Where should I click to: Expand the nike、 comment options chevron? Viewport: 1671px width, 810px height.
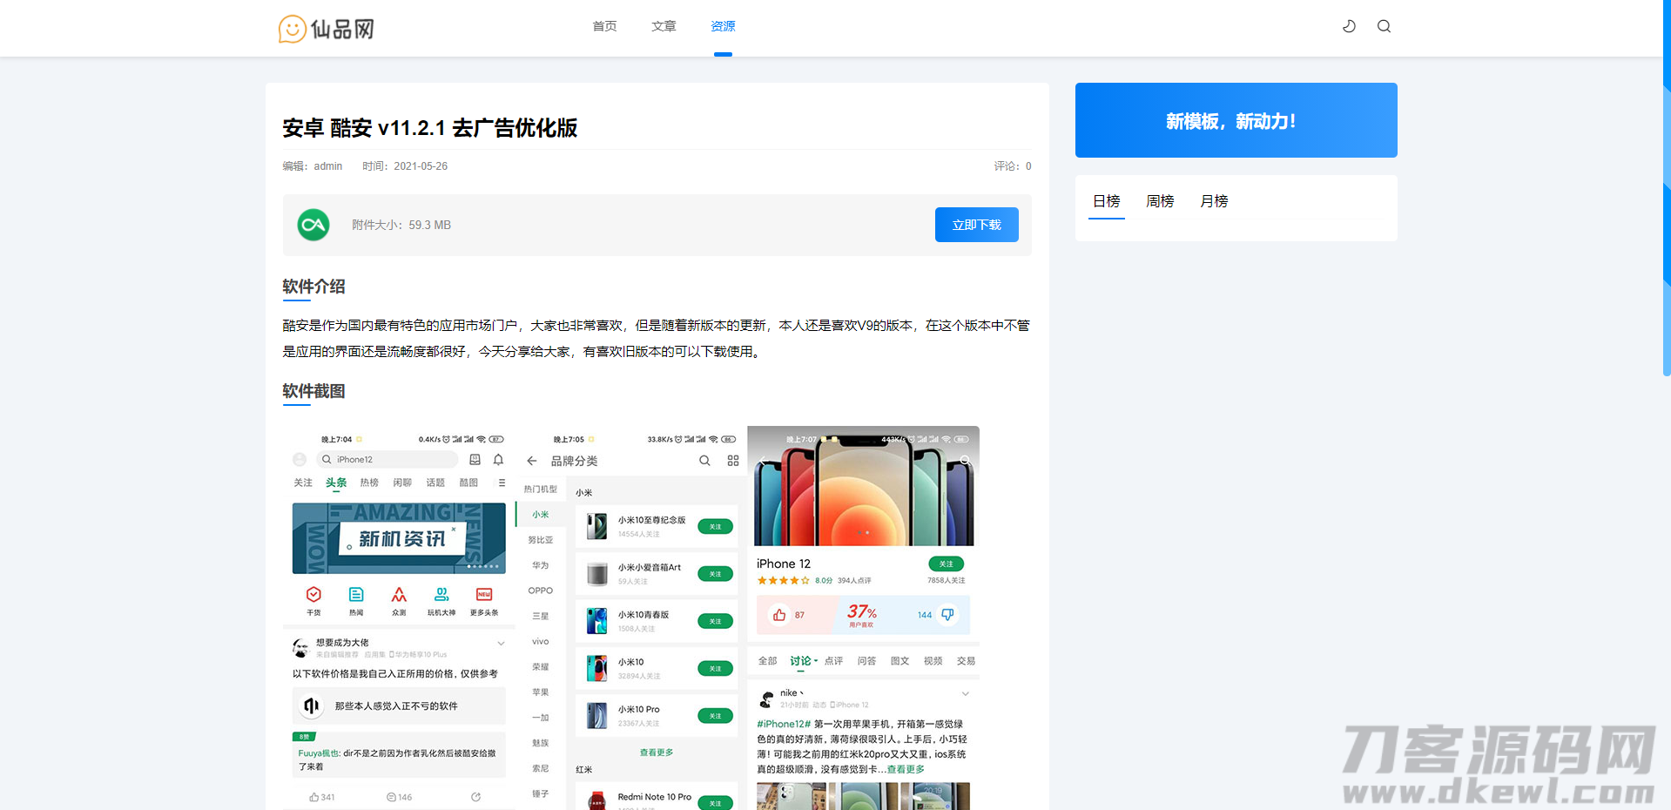coord(965,693)
